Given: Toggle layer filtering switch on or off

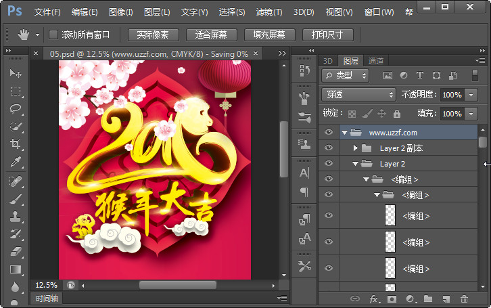Looking at the screenshot, I should point(475,76).
